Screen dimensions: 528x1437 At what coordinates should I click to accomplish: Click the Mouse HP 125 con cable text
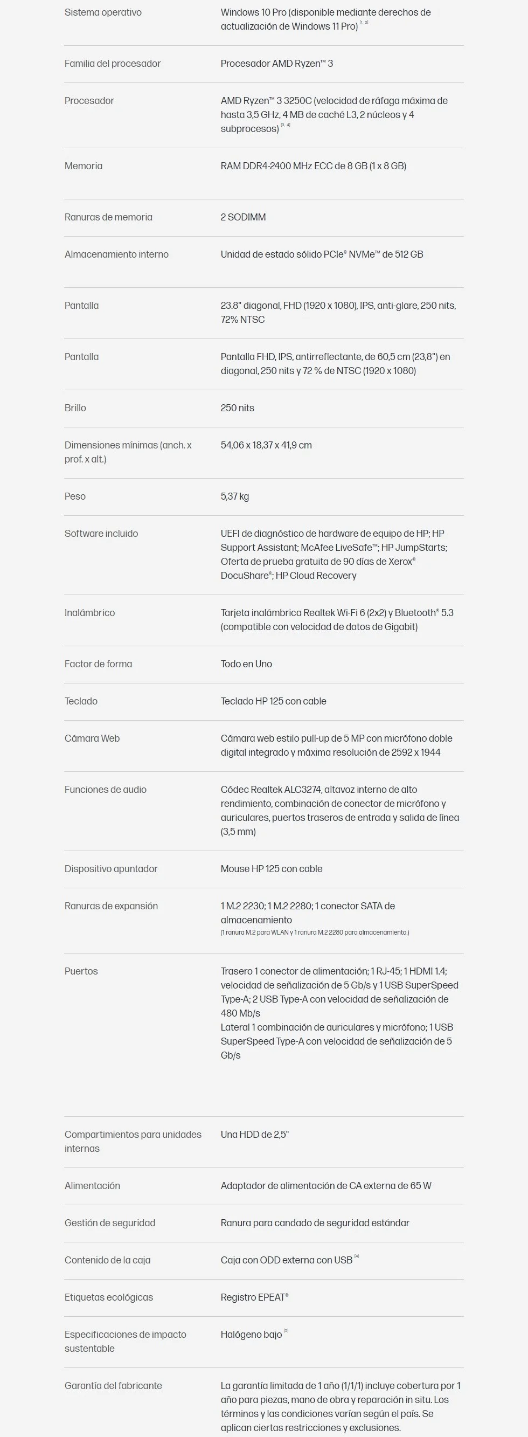click(272, 868)
